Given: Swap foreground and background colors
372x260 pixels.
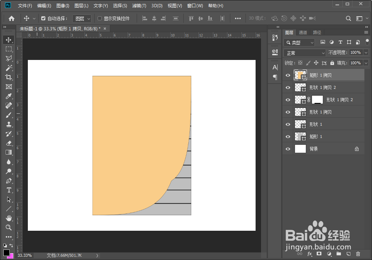Looking at the screenshot, I should pyautogui.click(x=11, y=246).
